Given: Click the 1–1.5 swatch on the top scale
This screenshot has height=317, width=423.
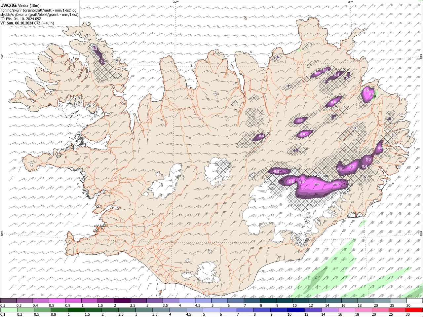Looking at the screenshot, I should click(x=90, y=300).
